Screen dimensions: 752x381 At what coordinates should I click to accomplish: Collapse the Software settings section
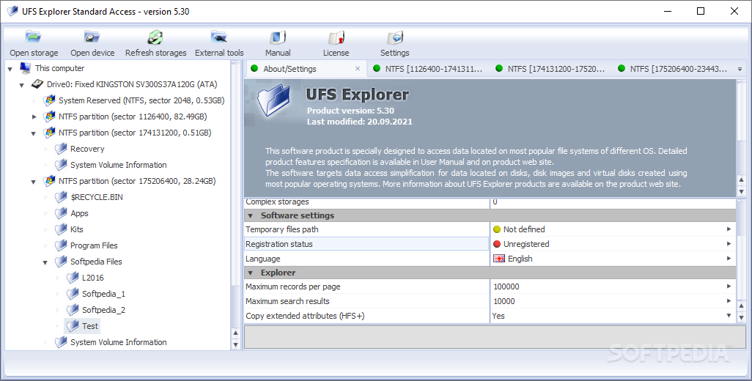tap(251, 215)
